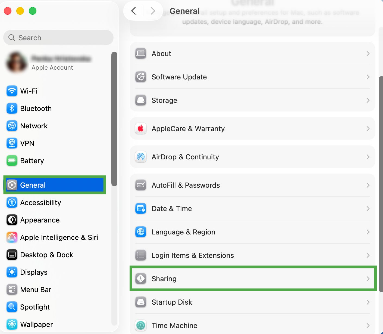Go forward with the right arrow button
Screen dimensions: 383x334
pyautogui.click(x=153, y=11)
